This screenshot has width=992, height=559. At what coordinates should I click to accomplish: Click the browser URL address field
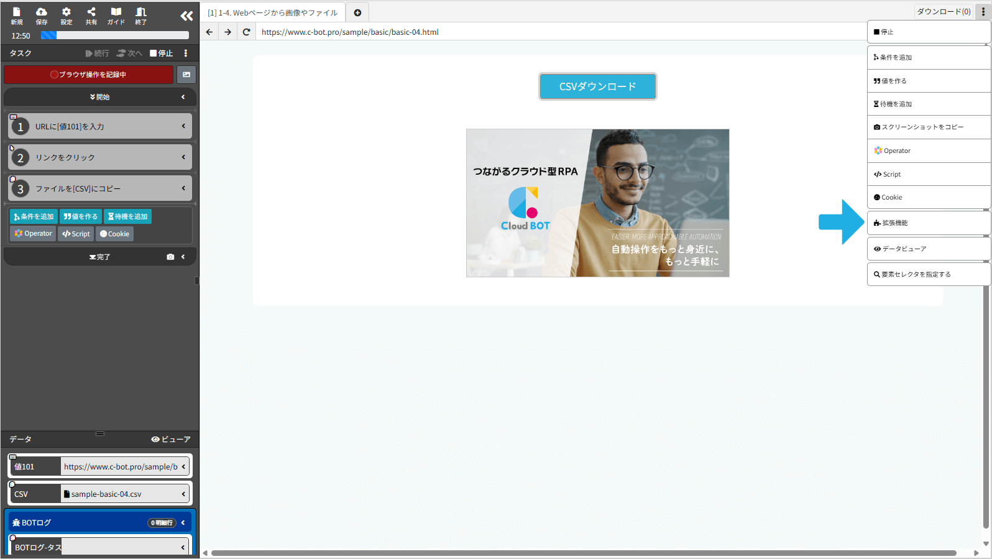point(562,32)
